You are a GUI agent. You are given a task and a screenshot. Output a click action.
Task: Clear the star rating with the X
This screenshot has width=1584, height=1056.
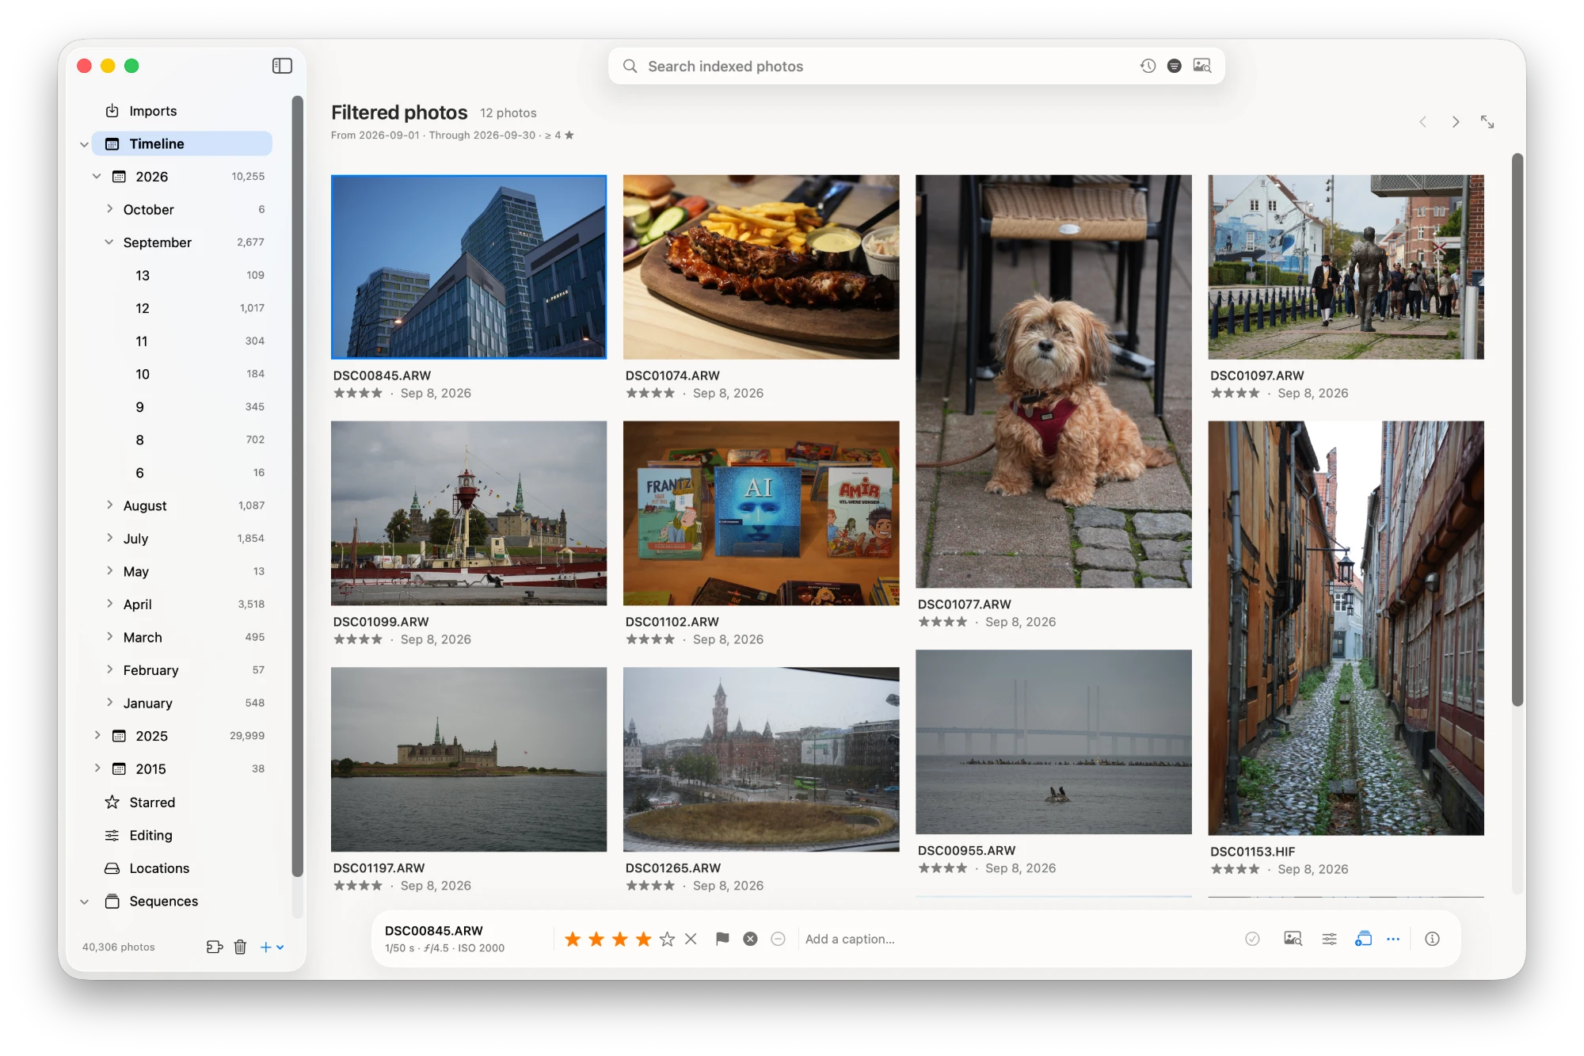[x=691, y=939]
